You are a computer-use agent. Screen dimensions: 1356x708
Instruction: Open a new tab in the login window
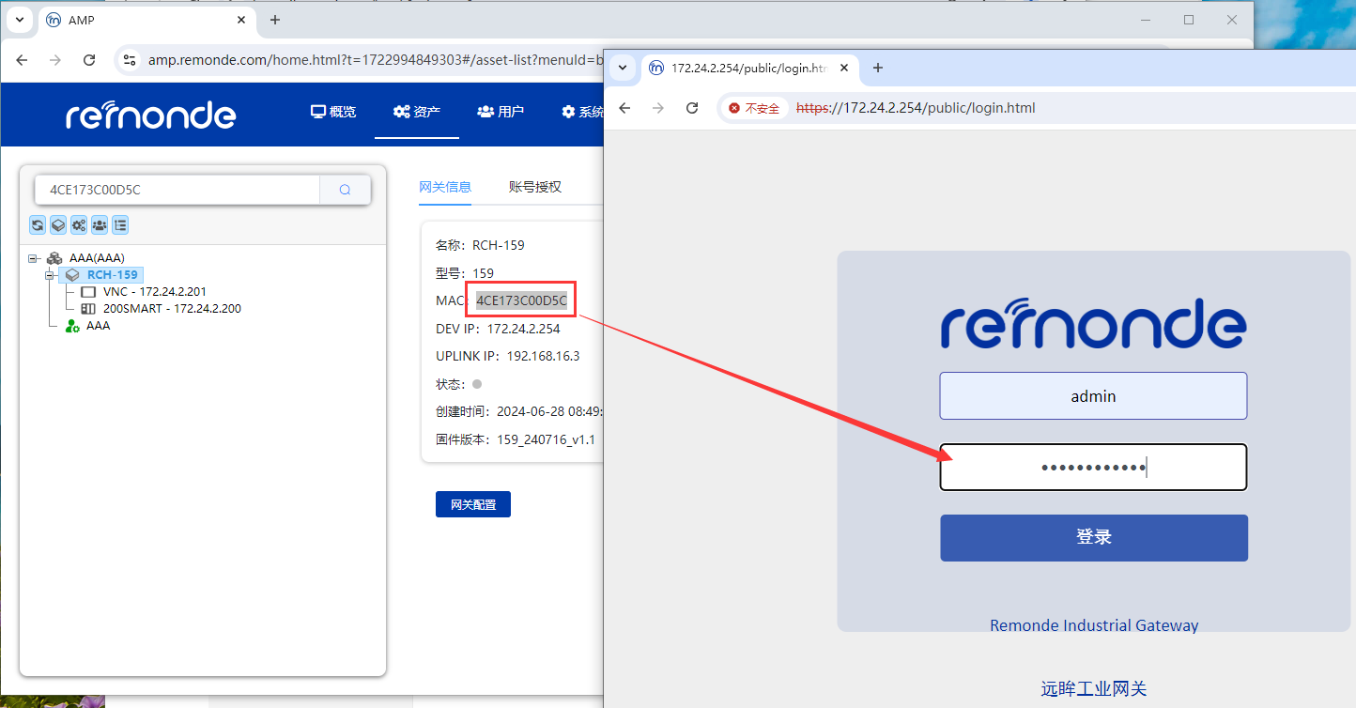coord(878,68)
